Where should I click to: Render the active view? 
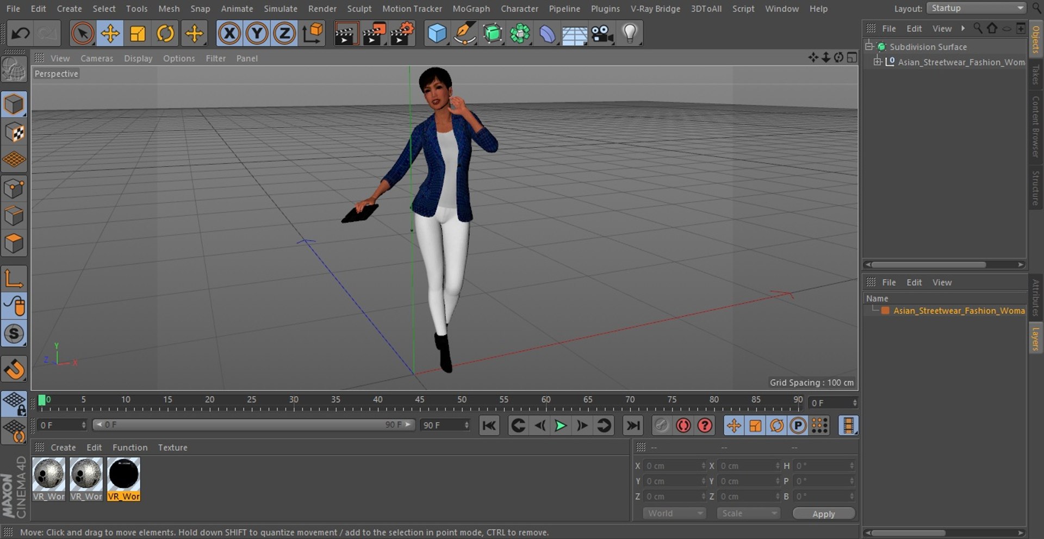pyautogui.click(x=345, y=34)
